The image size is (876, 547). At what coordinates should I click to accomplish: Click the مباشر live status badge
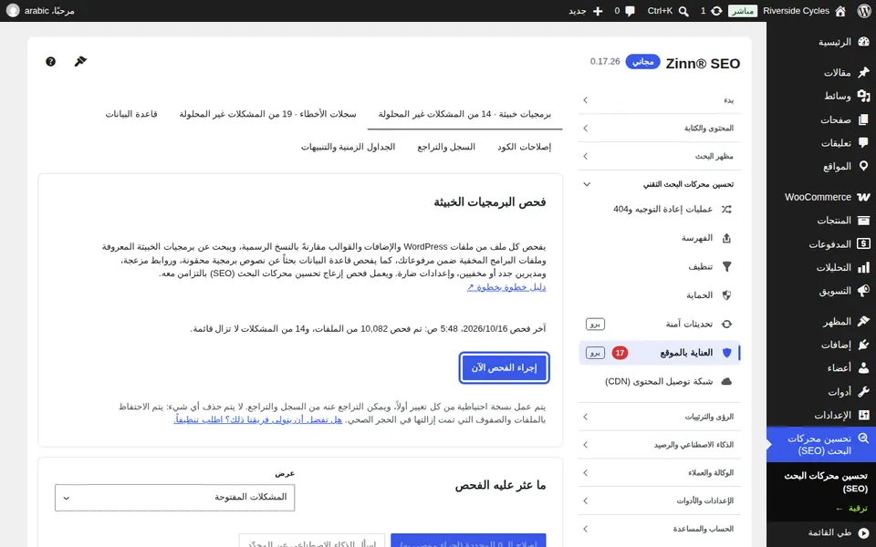(x=743, y=11)
